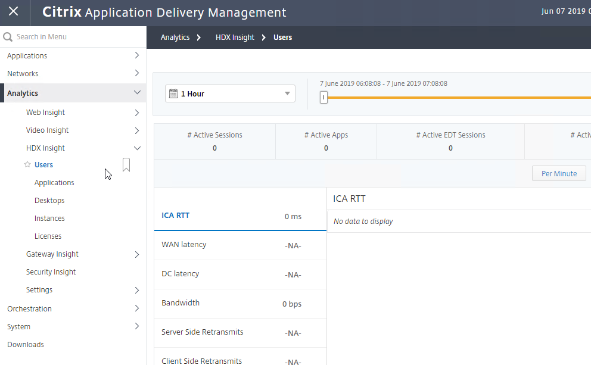Expand the Networks menu chevron

click(137, 73)
